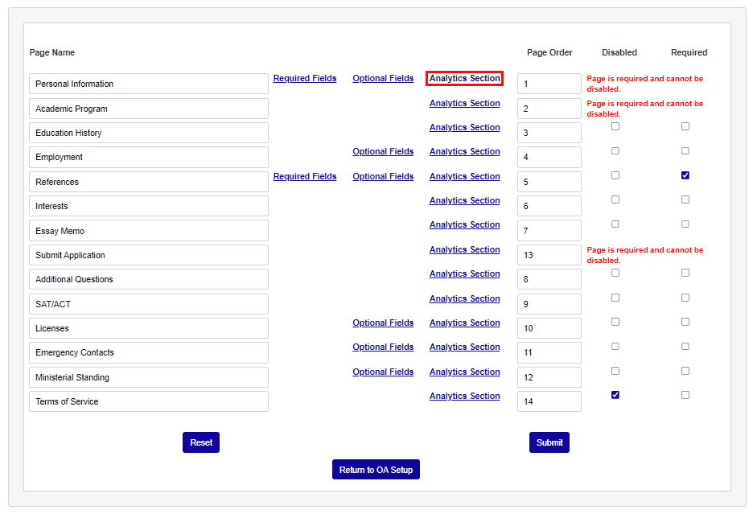
Task: Disable the Terms of Service page
Action: [615, 395]
